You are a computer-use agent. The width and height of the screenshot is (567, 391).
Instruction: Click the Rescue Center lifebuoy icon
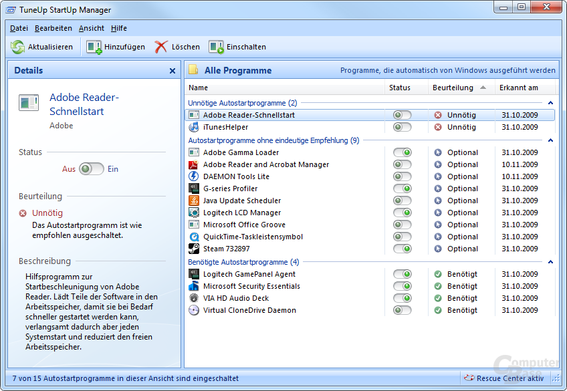469,378
